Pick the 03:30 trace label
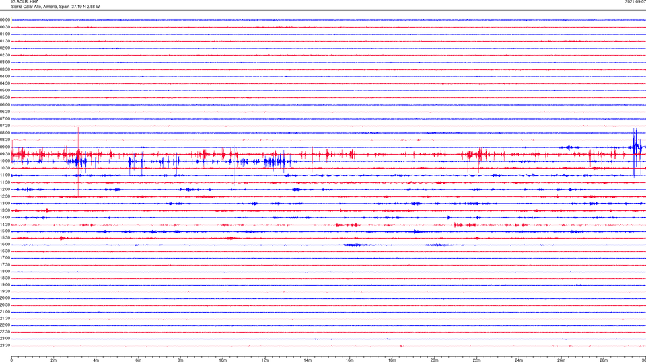646x363 pixels. [x=5, y=69]
